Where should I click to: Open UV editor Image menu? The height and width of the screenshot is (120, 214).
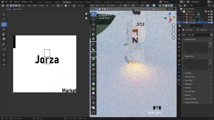[x=41, y=6]
